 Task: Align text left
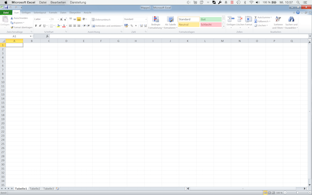coord(70,25)
